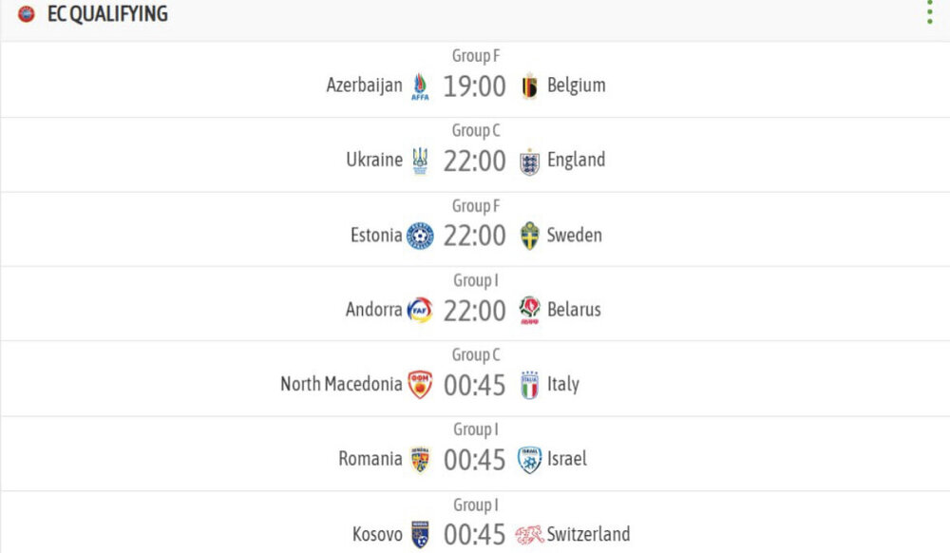Click the Belgium team crest

[x=529, y=86]
